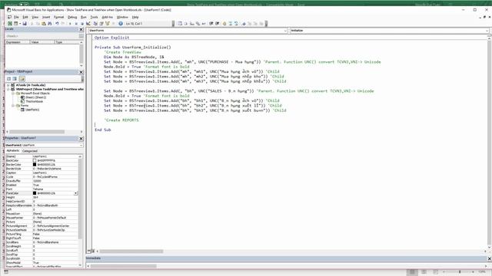Switch to the Alphabetic properties tab
Screen dimensions: 492x276
13,151
